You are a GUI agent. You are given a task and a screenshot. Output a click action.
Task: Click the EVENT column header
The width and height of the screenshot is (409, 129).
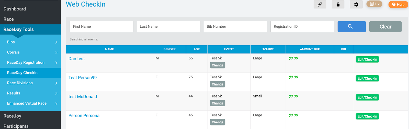[229, 49]
